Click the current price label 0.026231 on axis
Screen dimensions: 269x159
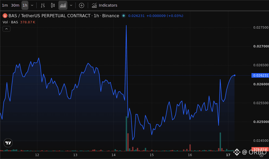coord(261,75)
